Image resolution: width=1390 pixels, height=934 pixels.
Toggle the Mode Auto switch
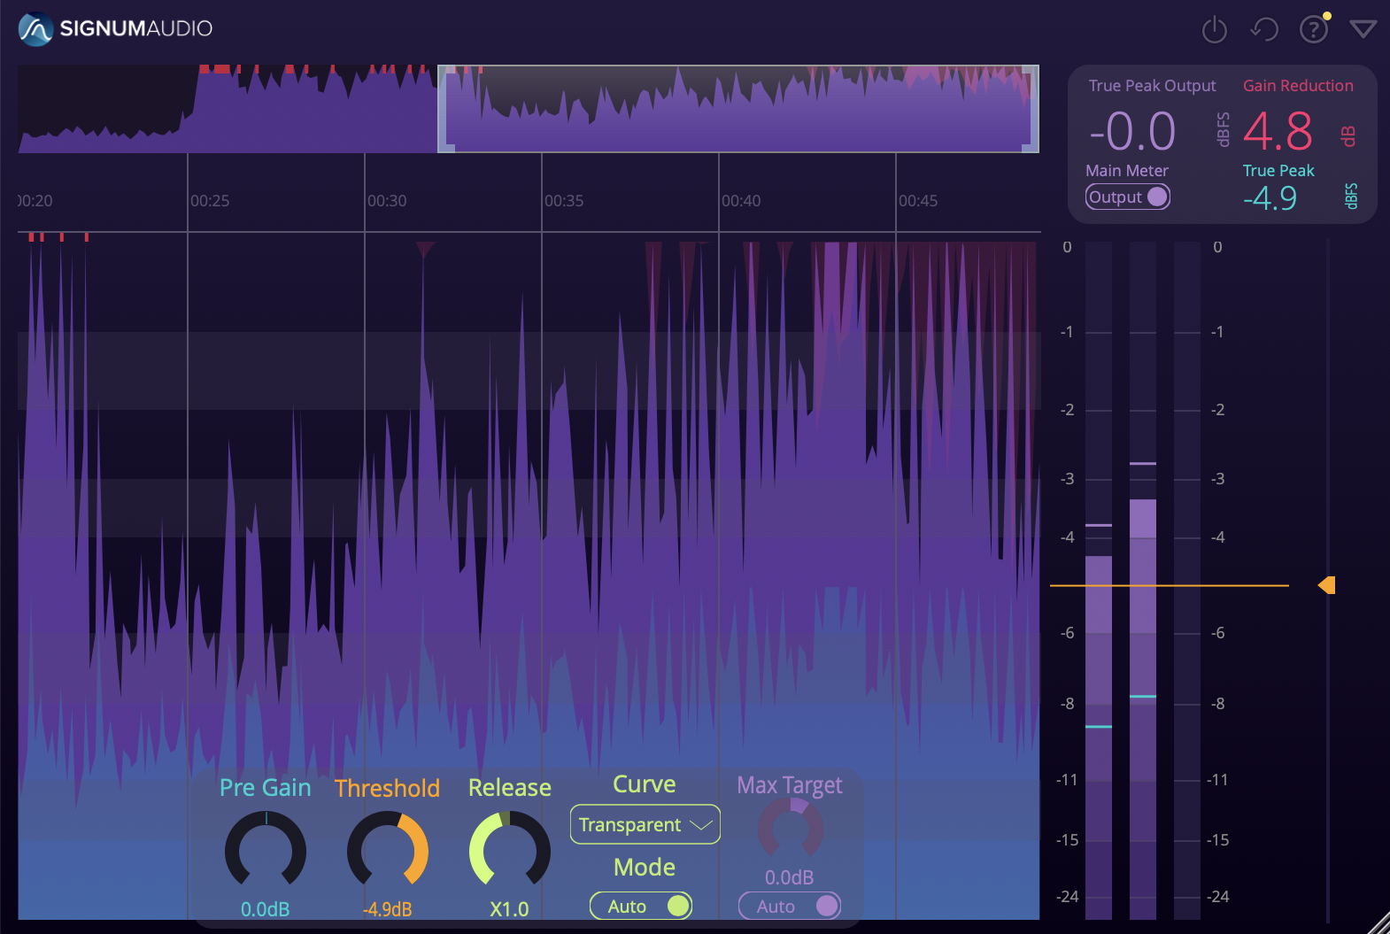[641, 906]
